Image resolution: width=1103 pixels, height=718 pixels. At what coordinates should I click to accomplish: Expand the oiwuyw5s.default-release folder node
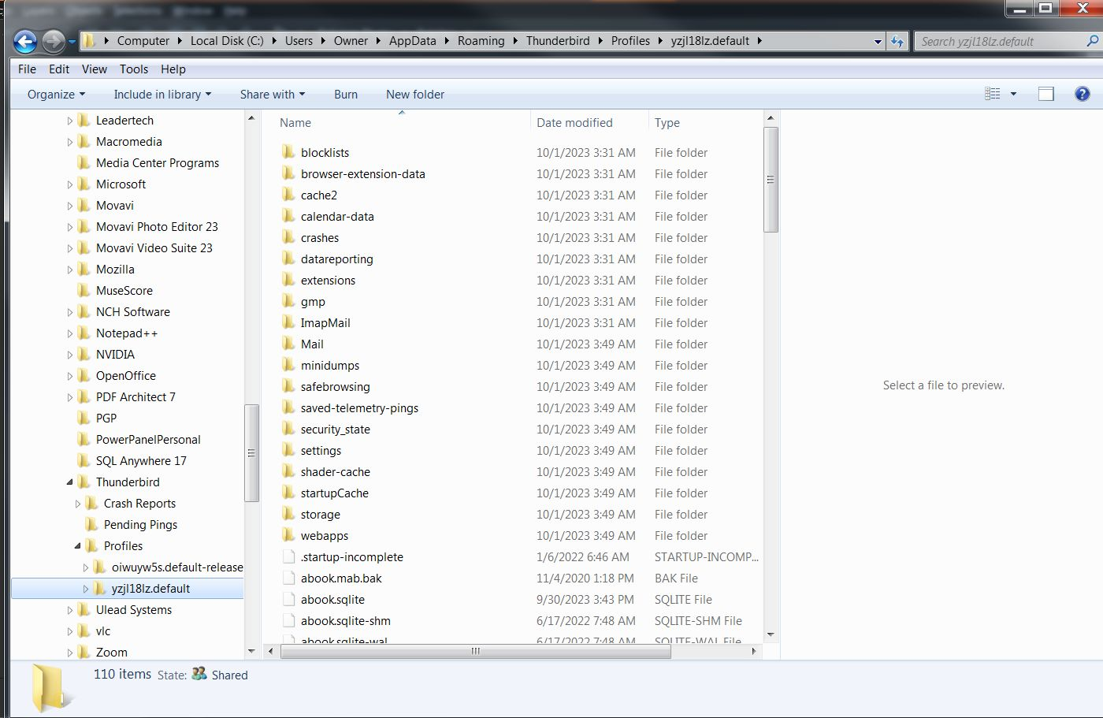tap(86, 567)
